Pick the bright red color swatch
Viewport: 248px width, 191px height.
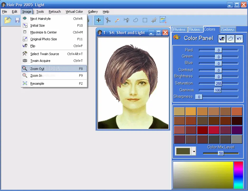(x=214, y=130)
